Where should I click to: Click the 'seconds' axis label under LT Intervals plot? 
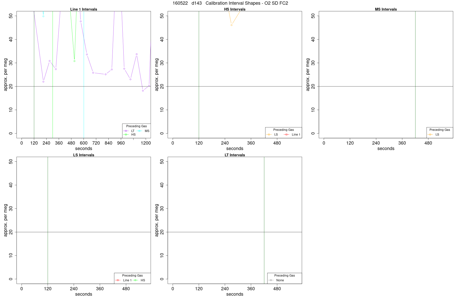pyautogui.click(x=235, y=294)
